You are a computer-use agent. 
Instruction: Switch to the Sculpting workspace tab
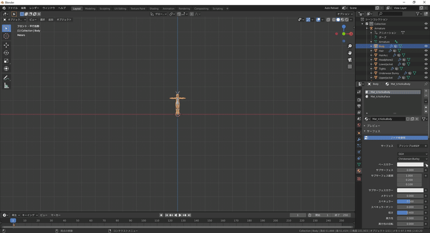tap(104, 9)
